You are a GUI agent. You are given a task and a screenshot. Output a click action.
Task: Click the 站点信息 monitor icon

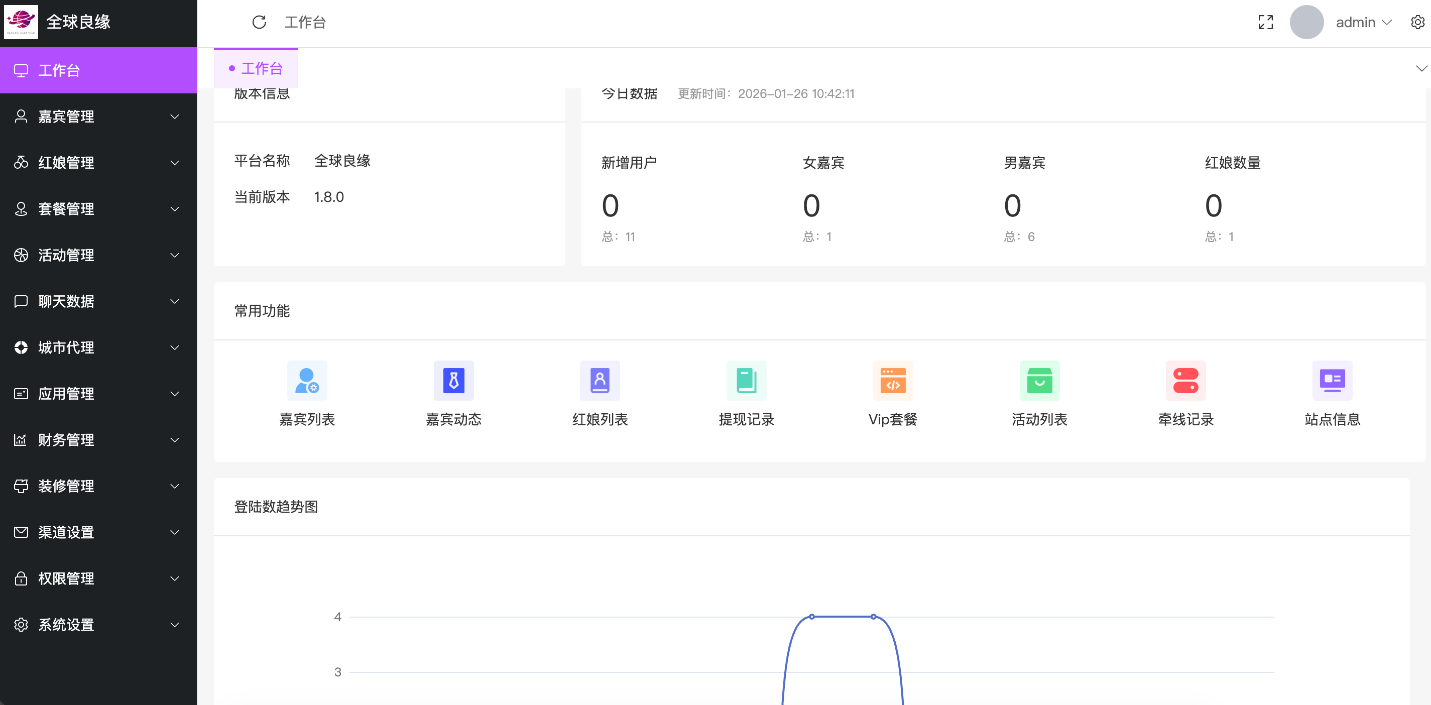(1331, 381)
